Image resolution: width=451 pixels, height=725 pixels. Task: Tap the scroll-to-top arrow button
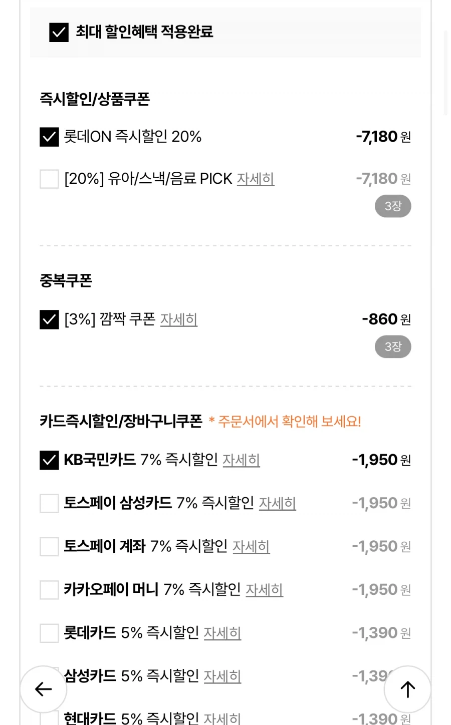pyautogui.click(x=407, y=689)
